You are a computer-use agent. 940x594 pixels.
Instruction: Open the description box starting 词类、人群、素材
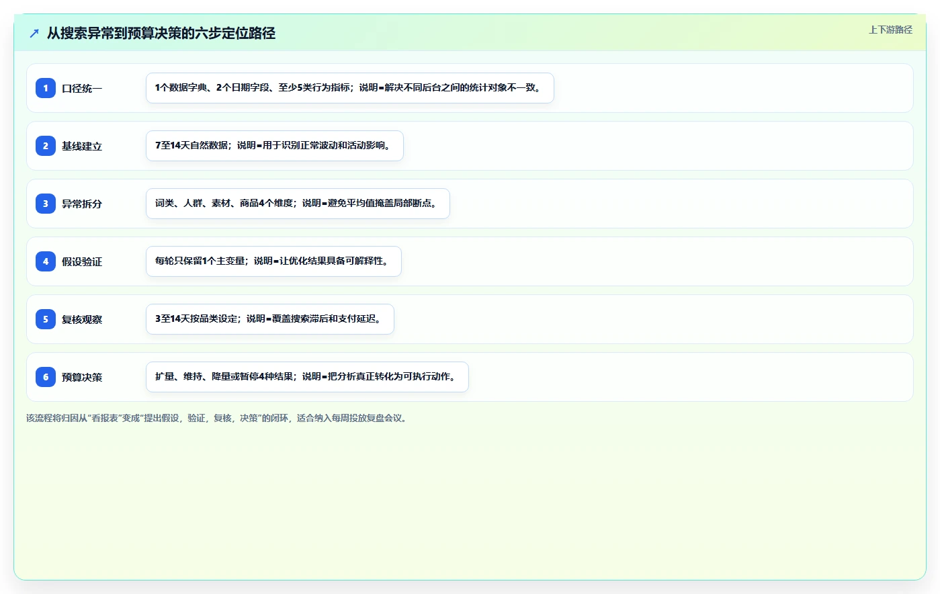(x=298, y=204)
